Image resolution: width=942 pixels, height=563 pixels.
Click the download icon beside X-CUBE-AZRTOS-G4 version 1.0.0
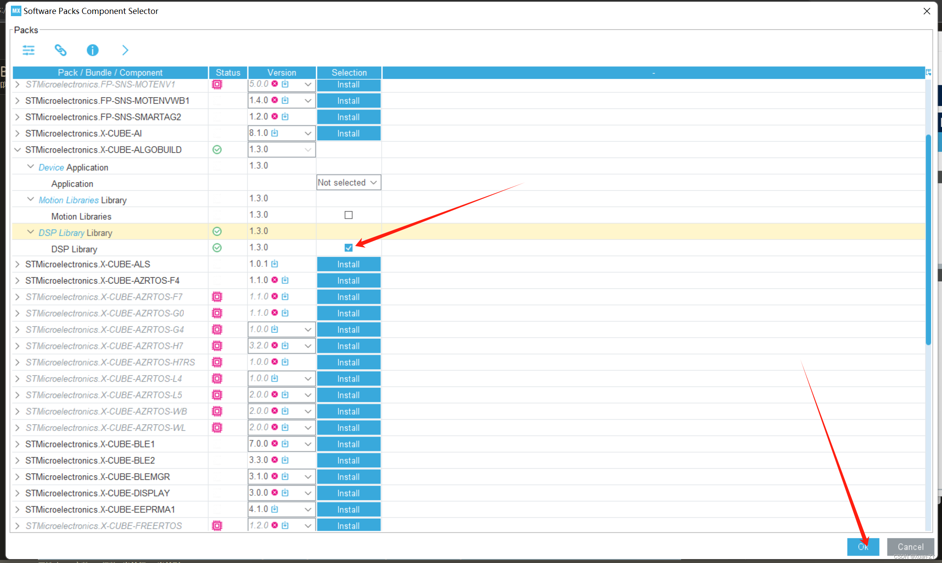274,329
